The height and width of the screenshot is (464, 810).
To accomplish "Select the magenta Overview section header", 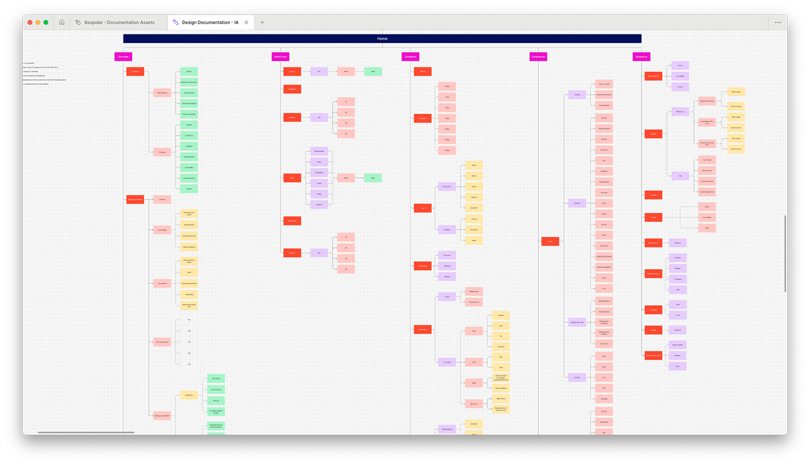I will coord(123,57).
